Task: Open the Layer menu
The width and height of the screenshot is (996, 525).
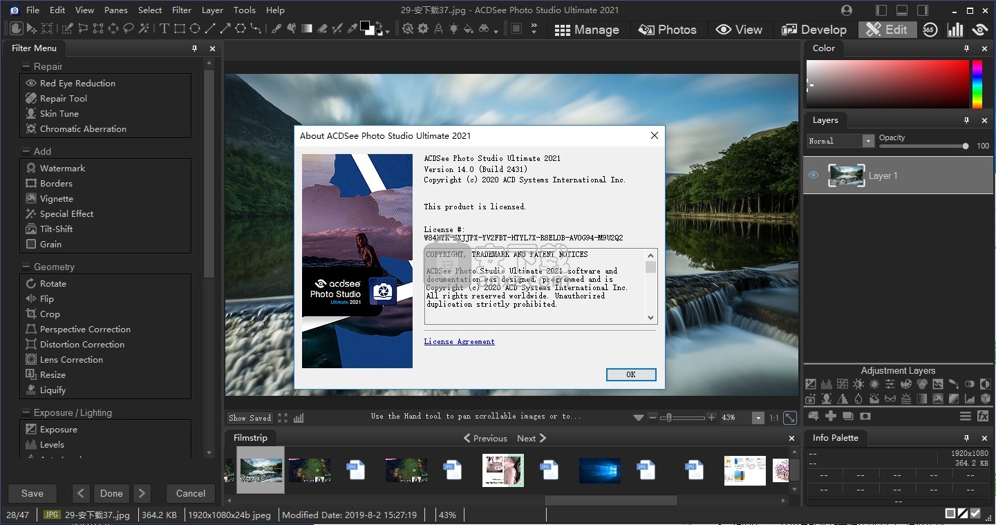Action: click(212, 10)
